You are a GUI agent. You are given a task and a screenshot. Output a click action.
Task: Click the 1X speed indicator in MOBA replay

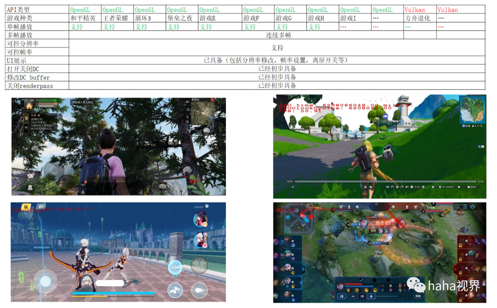coord(362,296)
